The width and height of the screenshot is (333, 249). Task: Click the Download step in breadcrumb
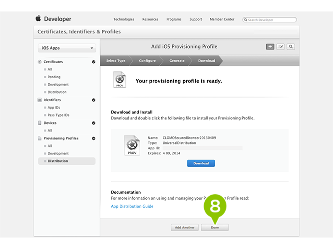[x=207, y=61]
